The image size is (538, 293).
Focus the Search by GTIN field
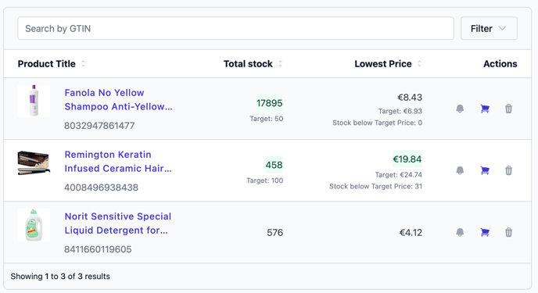[x=235, y=28]
